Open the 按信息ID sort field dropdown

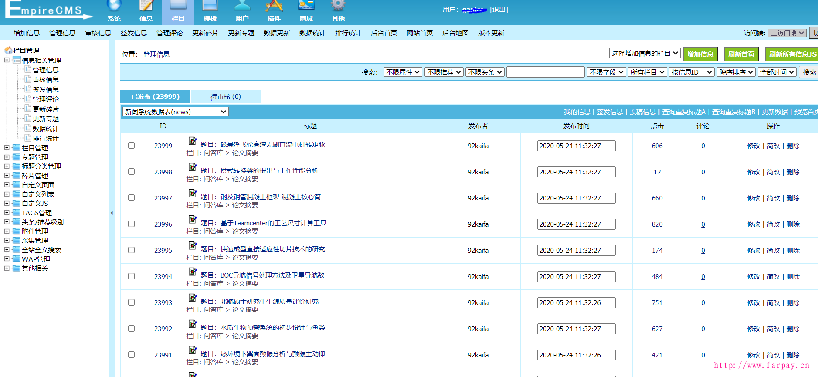tap(692, 72)
